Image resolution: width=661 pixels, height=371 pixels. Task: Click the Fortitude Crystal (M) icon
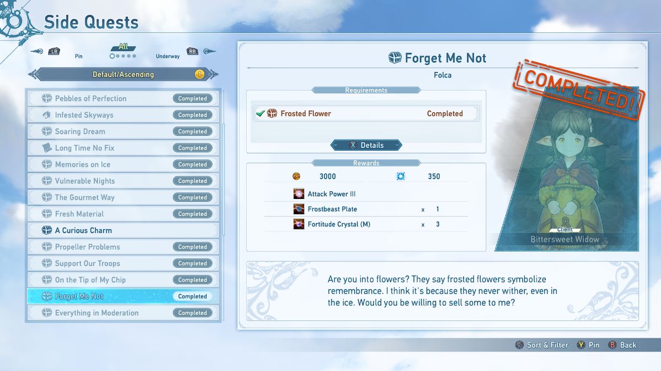tap(299, 224)
